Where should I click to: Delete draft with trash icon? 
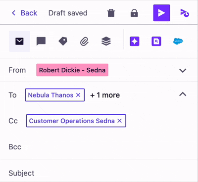(111, 13)
